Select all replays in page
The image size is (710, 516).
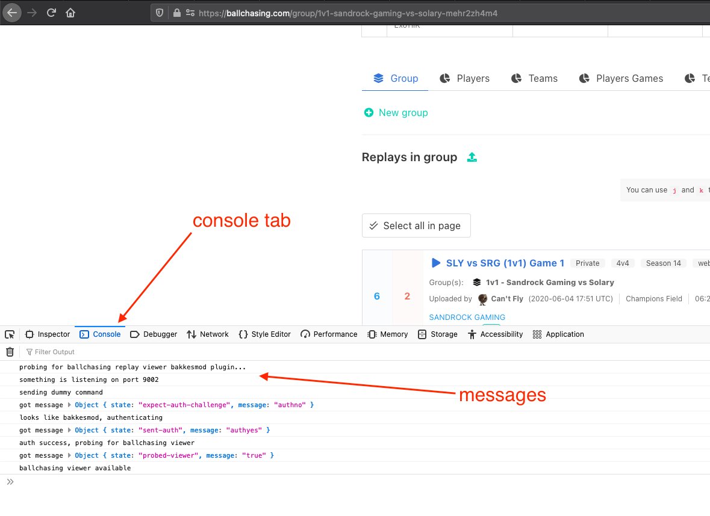pos(416,226)
